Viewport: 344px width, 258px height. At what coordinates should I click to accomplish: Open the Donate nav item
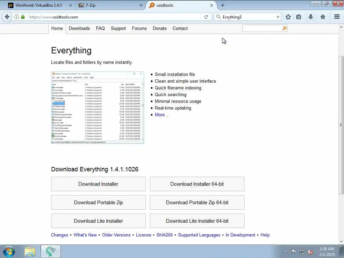click(160, 29)
